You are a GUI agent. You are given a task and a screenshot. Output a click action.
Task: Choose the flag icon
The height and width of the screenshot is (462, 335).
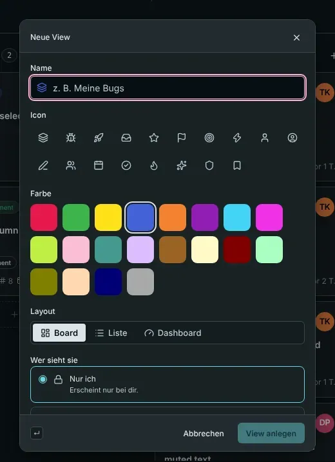pos(182,138)
